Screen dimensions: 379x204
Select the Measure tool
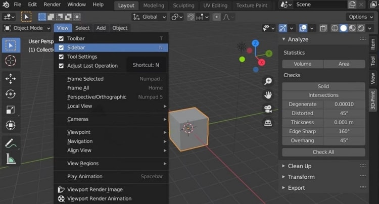pos(11,160)
